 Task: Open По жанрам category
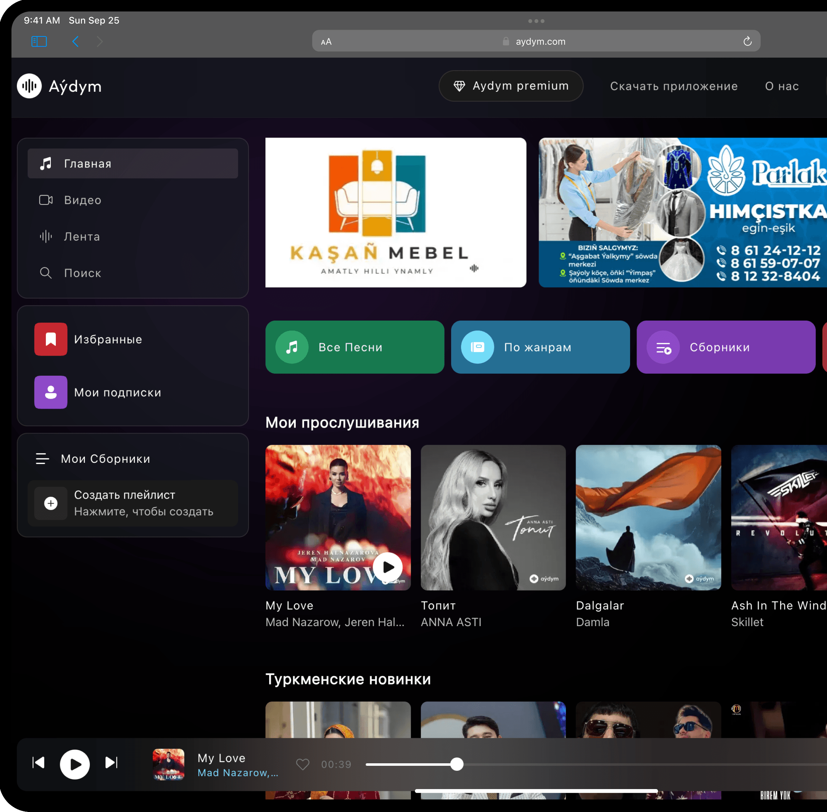point(540,347)
